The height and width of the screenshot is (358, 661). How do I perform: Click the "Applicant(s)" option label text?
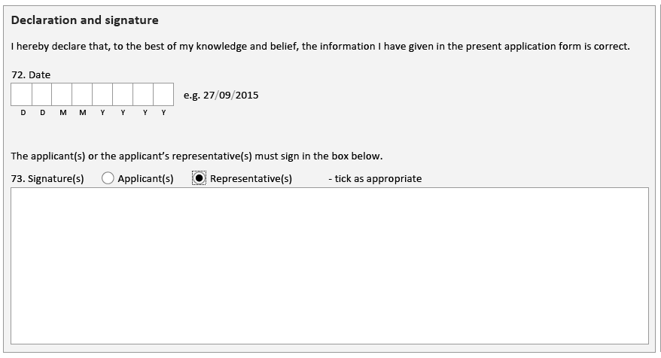tap(145, 179)
